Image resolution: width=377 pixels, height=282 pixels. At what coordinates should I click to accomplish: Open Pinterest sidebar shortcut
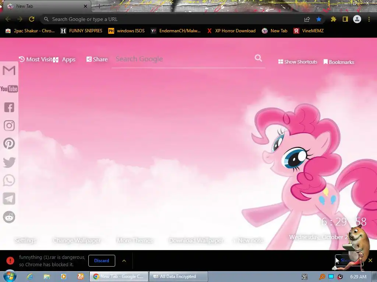point(9,144)
